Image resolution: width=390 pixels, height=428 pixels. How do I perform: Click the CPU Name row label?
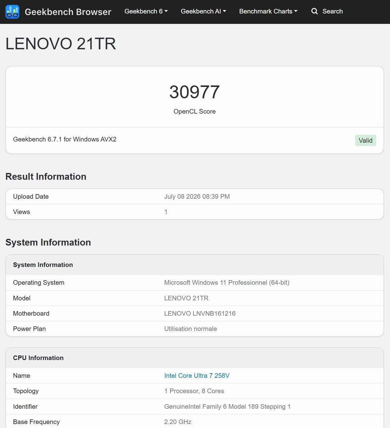point(21,376)
